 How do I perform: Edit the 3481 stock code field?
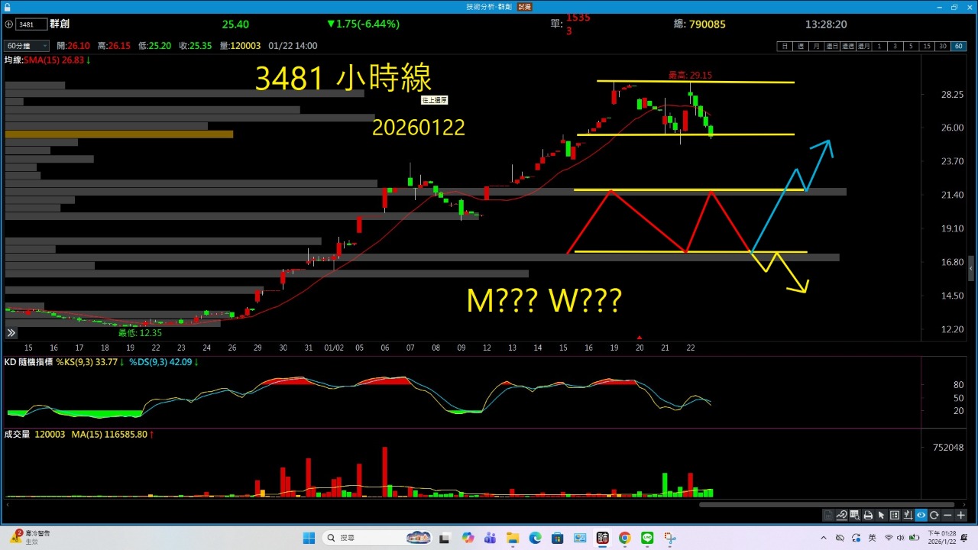(31, 24)
